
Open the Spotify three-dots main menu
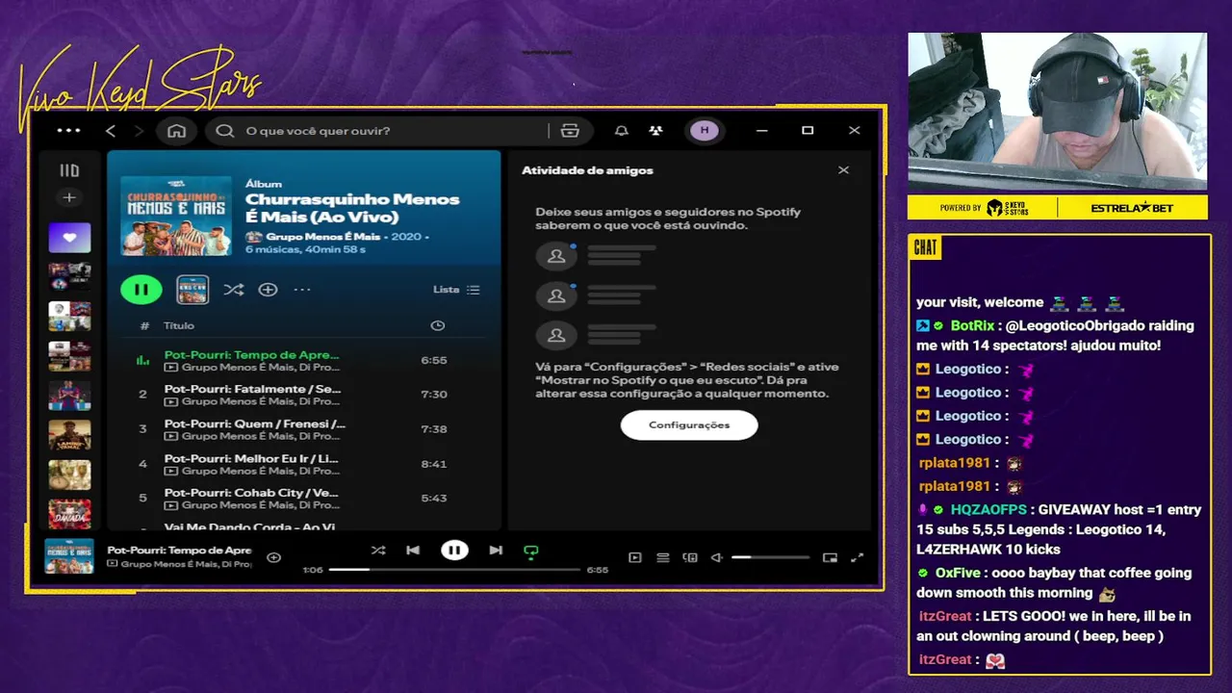68,131
